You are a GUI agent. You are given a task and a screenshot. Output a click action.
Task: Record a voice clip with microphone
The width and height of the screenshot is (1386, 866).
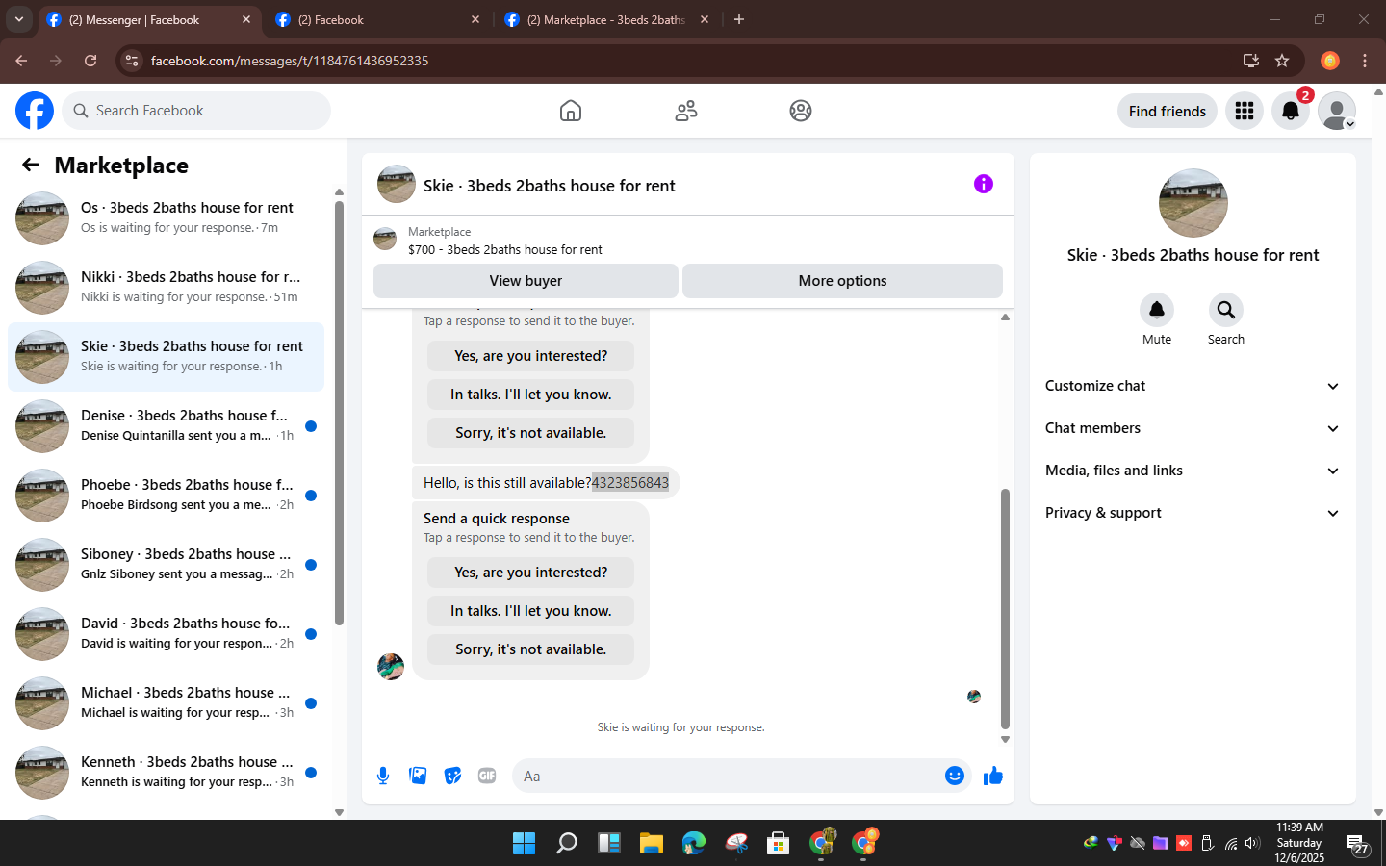click(383, 776)
